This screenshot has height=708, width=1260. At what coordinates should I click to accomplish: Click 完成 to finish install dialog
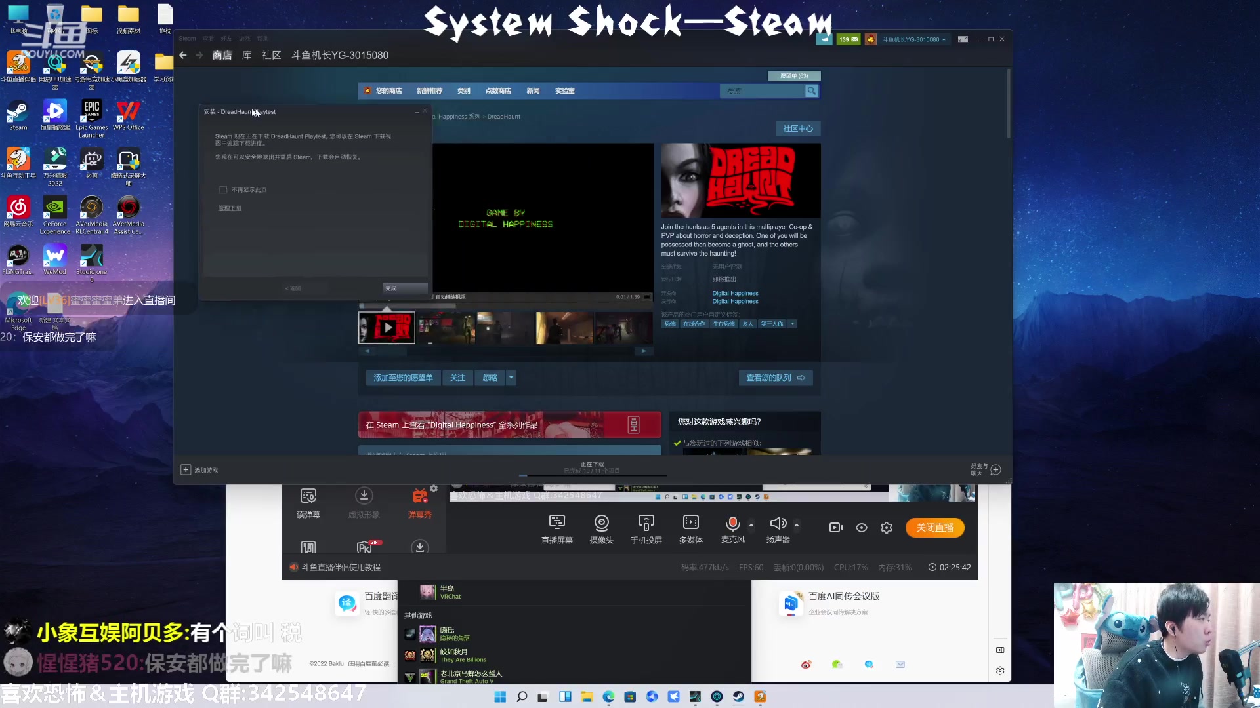[x=405, y=288]
